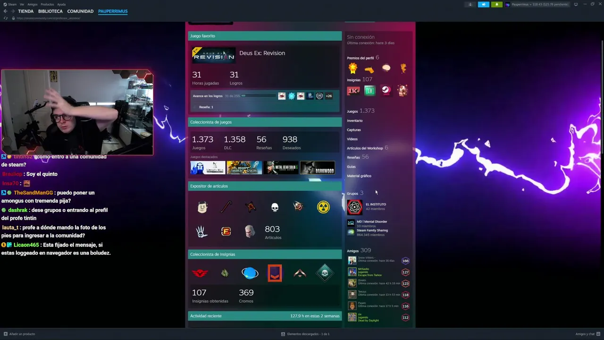
Task: Click the grey downloads icon in the top bar
Action: (470, 4)
